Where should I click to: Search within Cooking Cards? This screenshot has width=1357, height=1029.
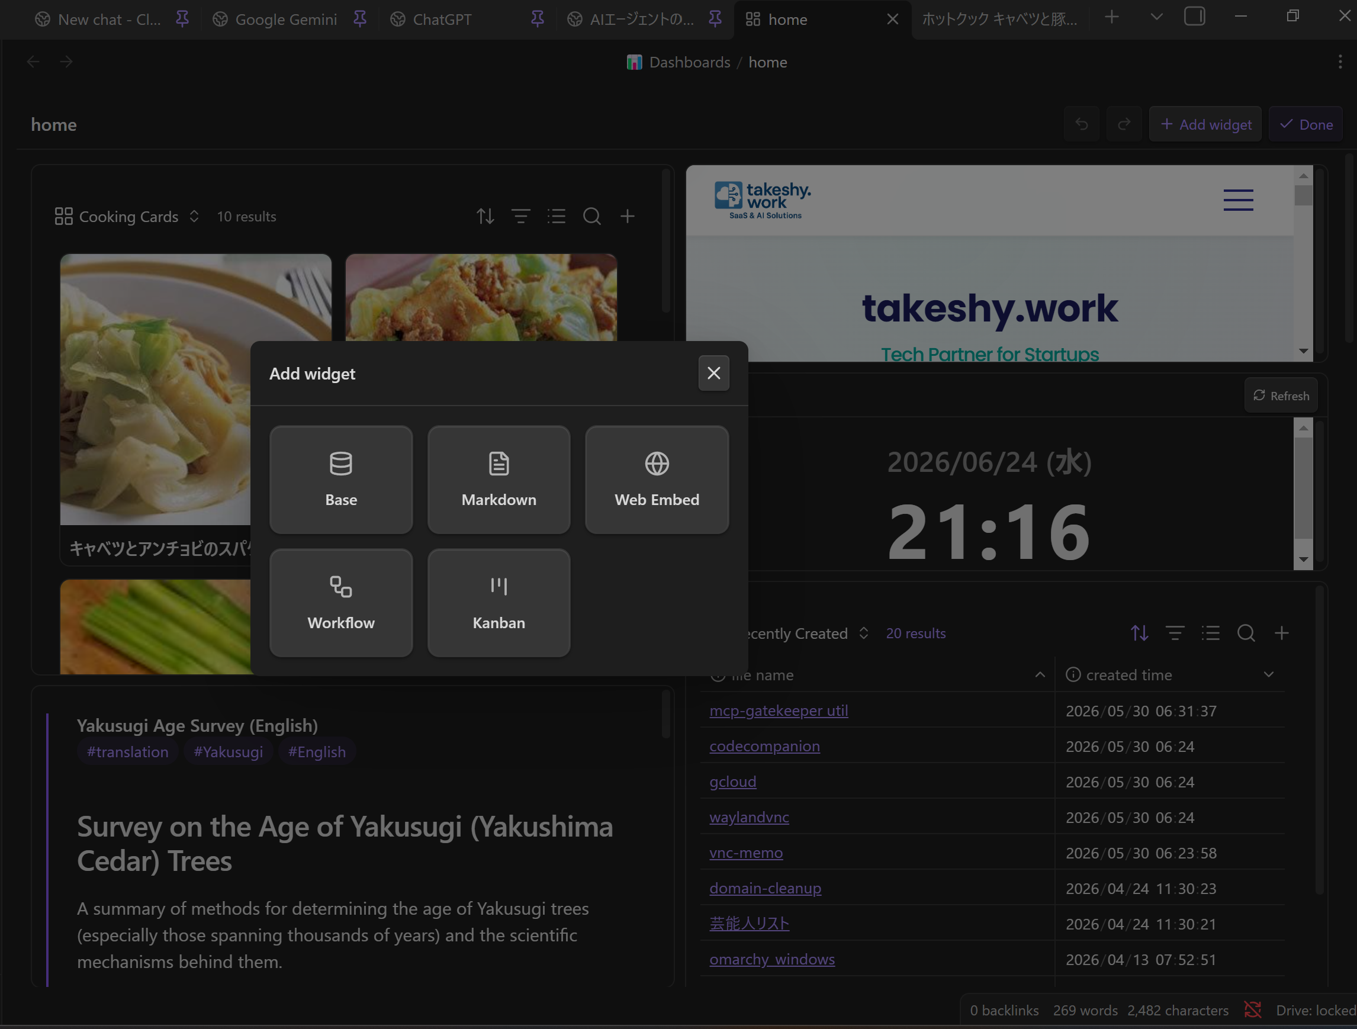tap(591, 216)
